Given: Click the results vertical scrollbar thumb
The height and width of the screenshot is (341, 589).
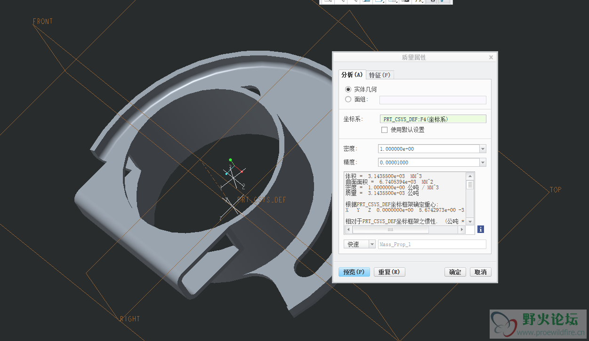Looking at the screenshot, I should (x=470, y=185).
